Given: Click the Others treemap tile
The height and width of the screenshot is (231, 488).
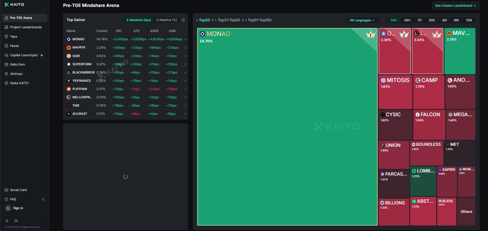Looking at the screenshot, I should click(x=466, y=212).
